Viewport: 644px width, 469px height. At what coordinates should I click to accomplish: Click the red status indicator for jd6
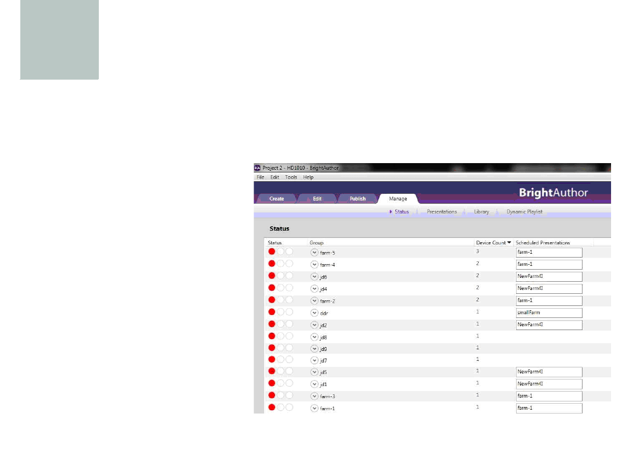coord(272,276)
